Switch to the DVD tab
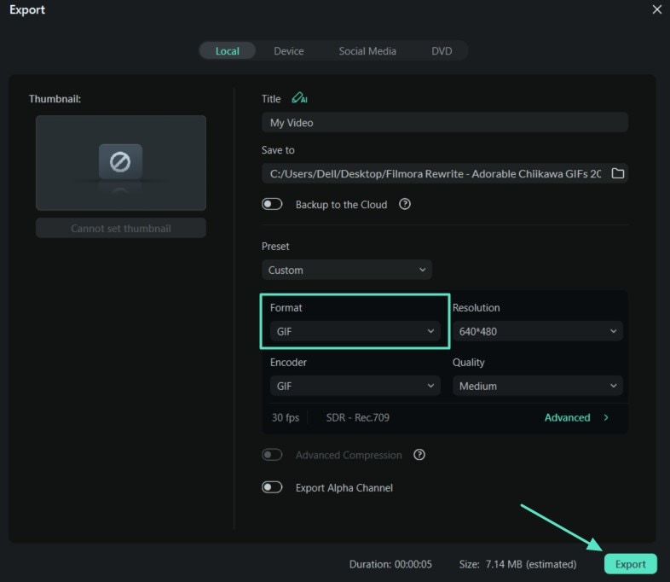 pos(442,51)
